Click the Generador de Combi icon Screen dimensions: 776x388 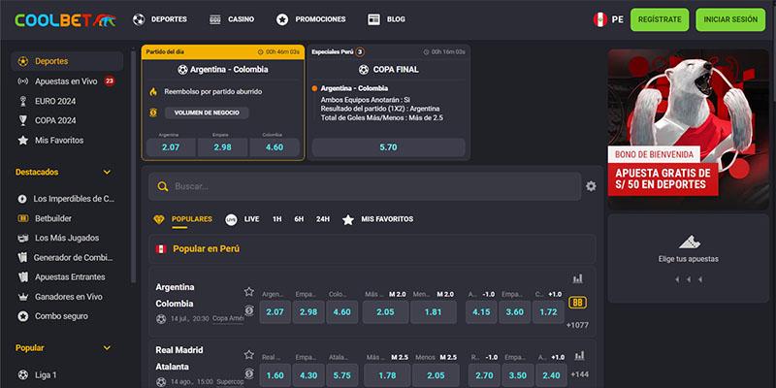click(22, 257)
